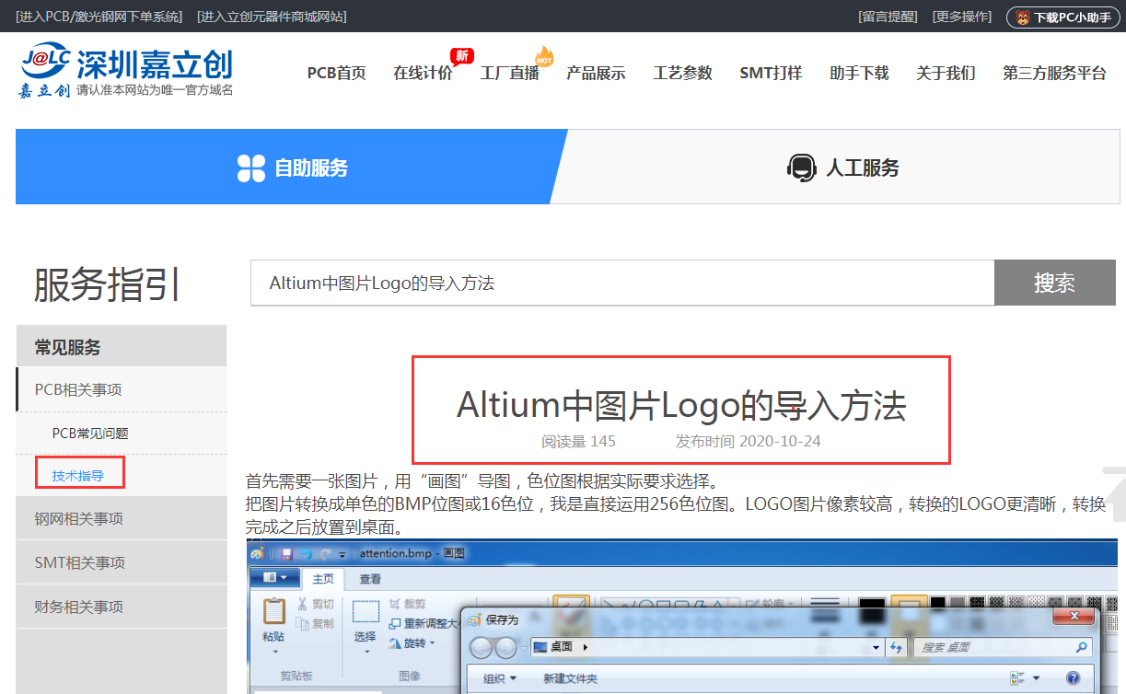Open the 更多操作 menu link
The image size is (1126, 694).
(962, 17)
